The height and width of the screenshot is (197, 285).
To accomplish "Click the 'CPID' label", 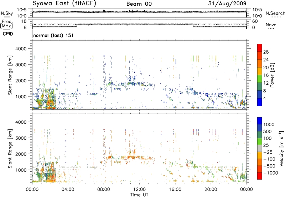I will click(x=8, y=34).
